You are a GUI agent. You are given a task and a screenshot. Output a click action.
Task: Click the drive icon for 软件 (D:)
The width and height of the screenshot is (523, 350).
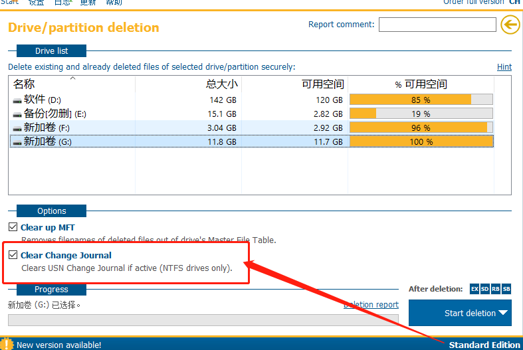(x=17, y=100)
